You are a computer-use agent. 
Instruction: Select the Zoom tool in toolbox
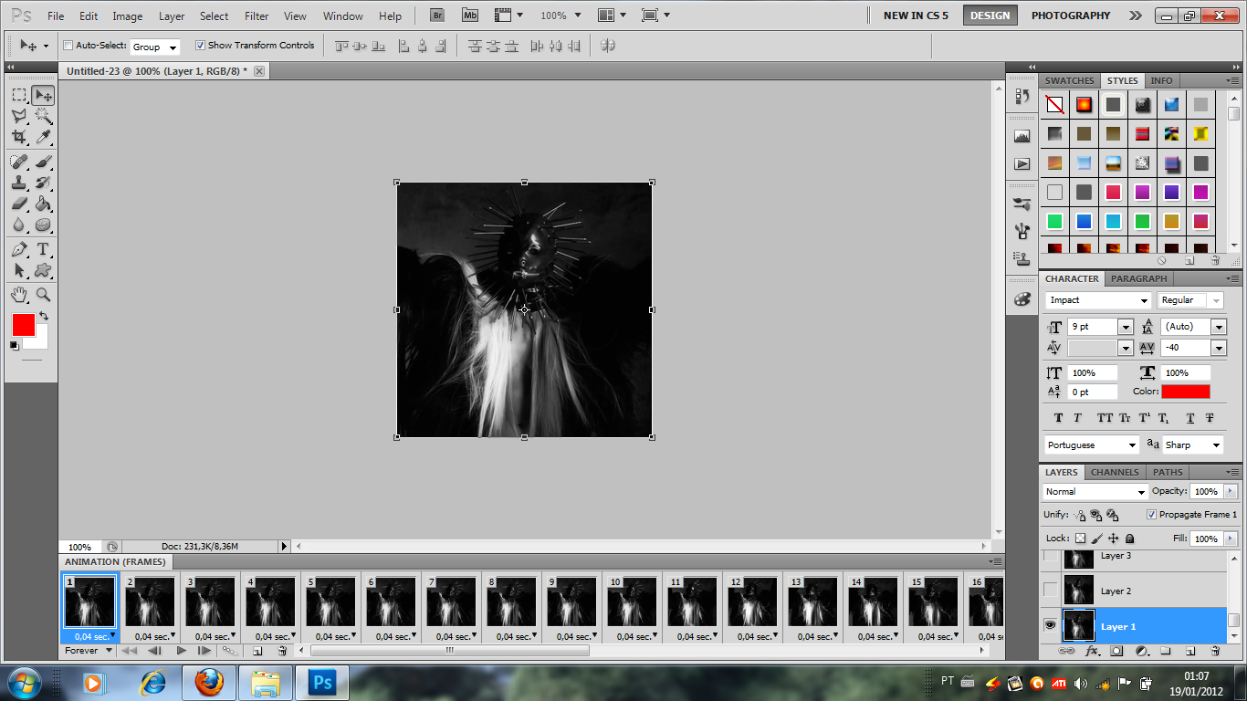[43, 295]
